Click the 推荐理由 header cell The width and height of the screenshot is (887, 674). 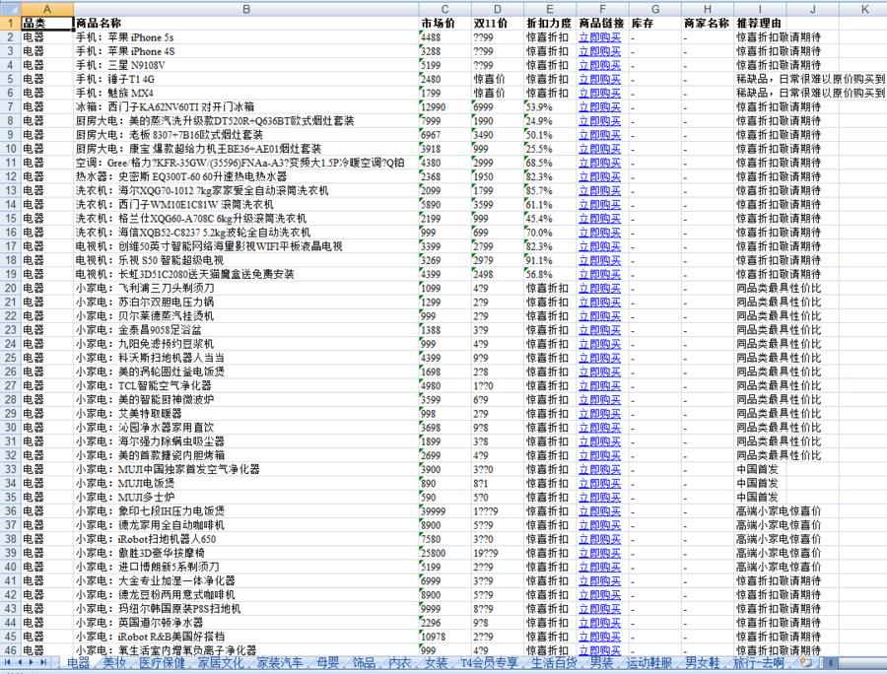tap(760, 24)
